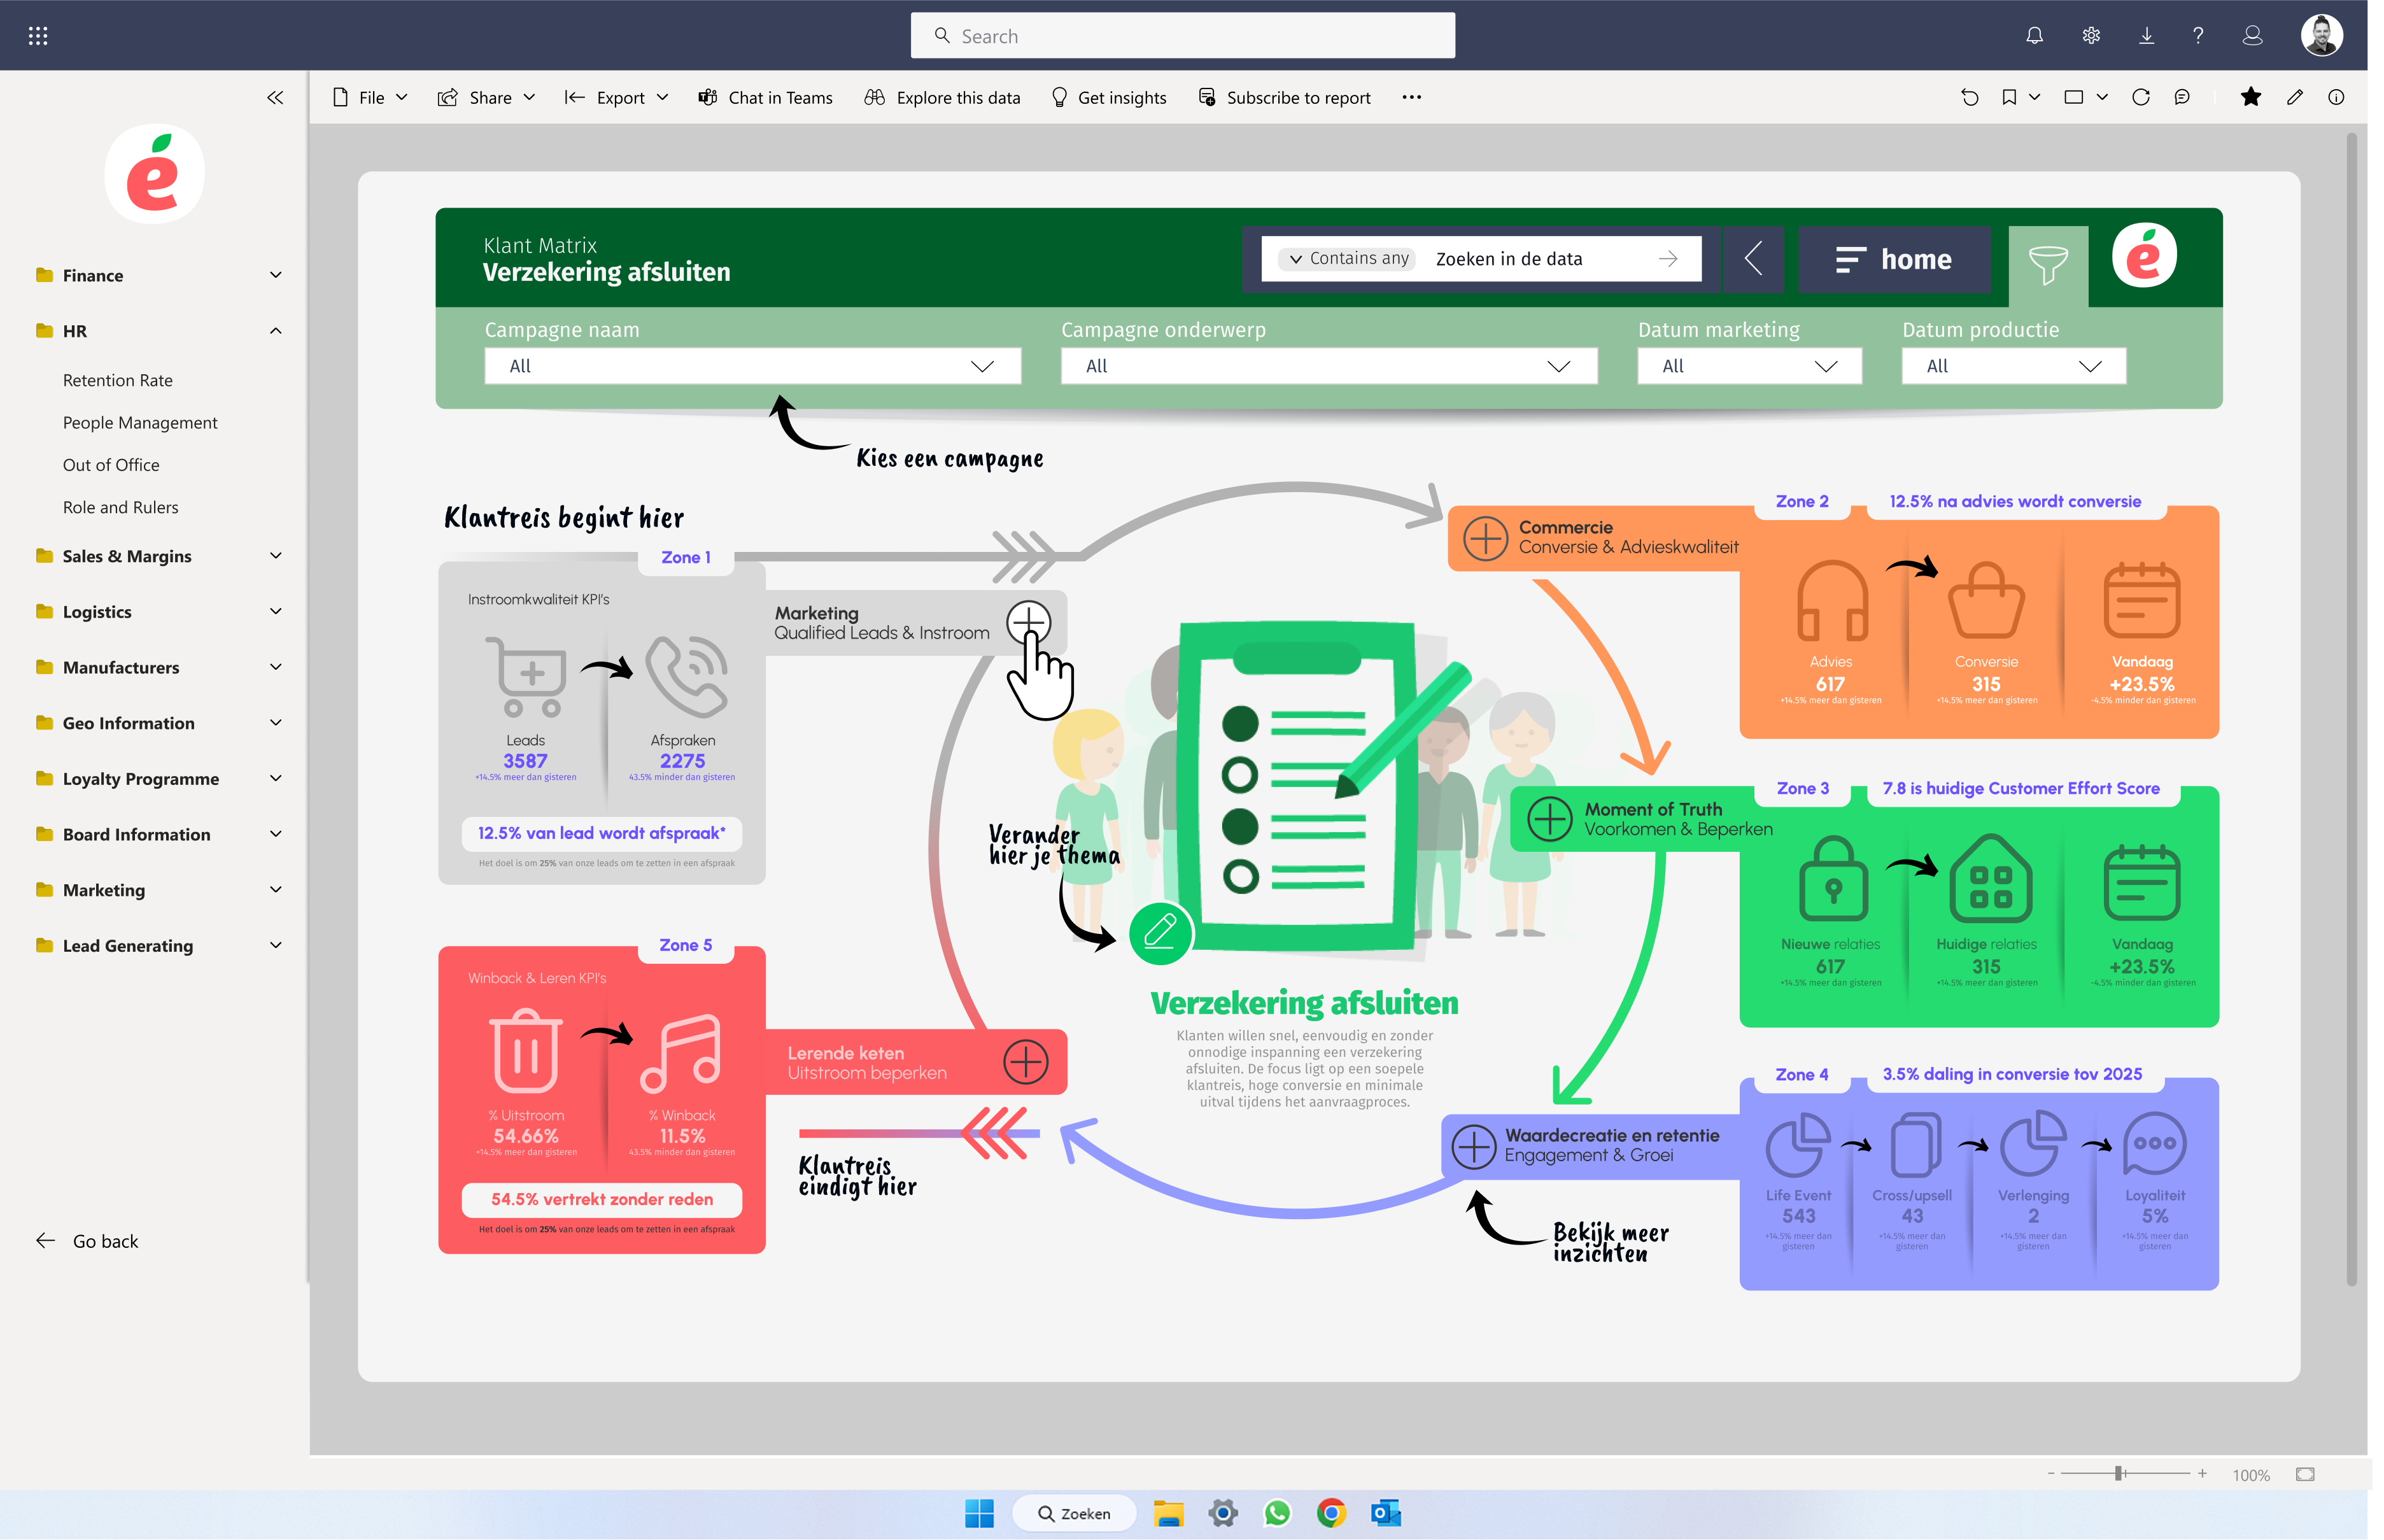Open the Contains any search mode dropdown
Image resolution: width=2384 pixels, height=1540 pixels.
click(x=1347, y=259)
